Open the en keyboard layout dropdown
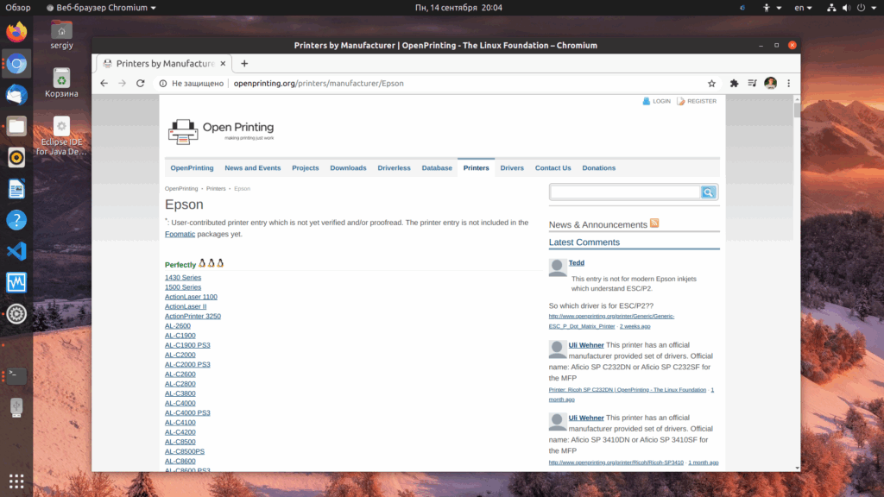Image resolution: width=884 pixels, height=497 pixels. (803, 7)
